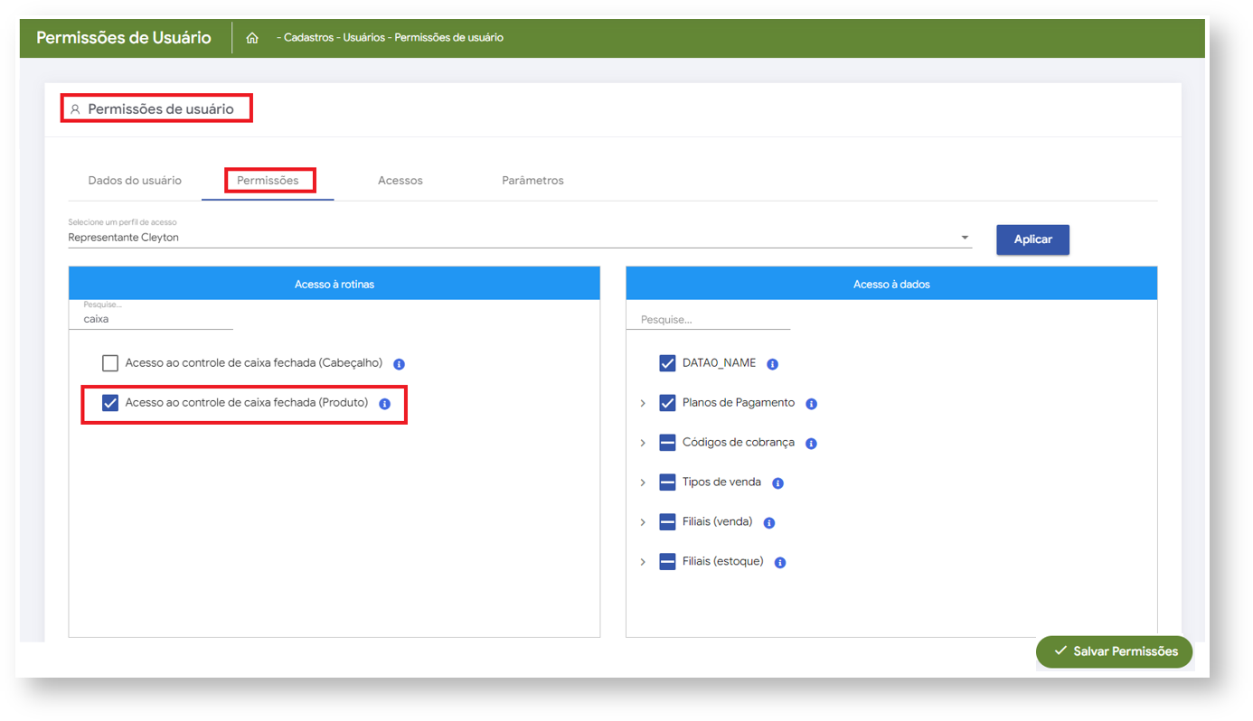Click Salvar Permissões button
Viewport: 1253px width, 721px height.
[x=1114, y=651]
